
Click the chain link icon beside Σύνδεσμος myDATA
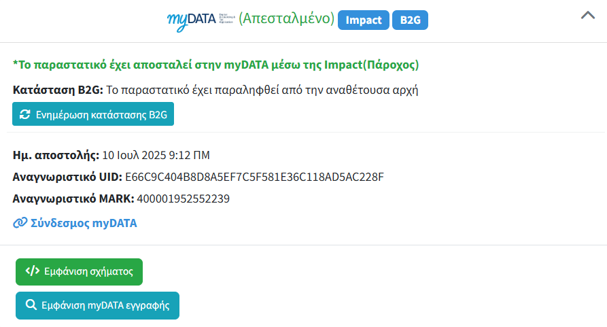point(20,223)
